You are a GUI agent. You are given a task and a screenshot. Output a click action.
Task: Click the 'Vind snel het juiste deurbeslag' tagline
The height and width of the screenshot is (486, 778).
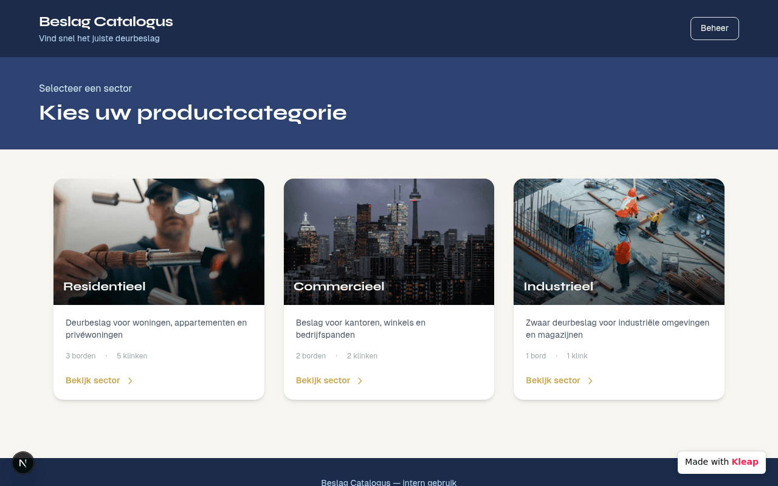click(x=99, y=38)
